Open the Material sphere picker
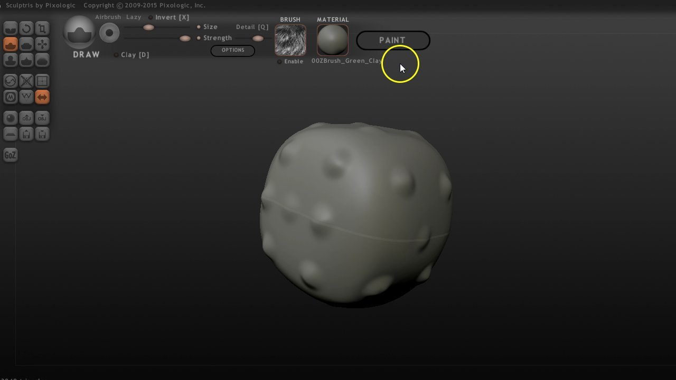 click(x=333, y=40)
